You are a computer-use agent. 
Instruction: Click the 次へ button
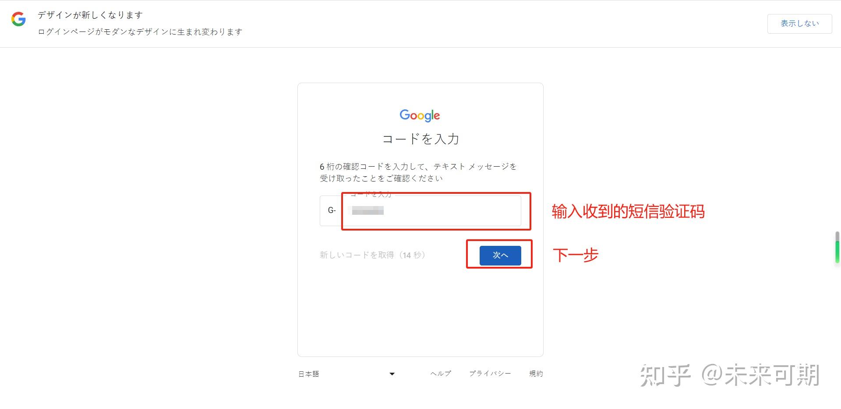(x=500, y=255)
